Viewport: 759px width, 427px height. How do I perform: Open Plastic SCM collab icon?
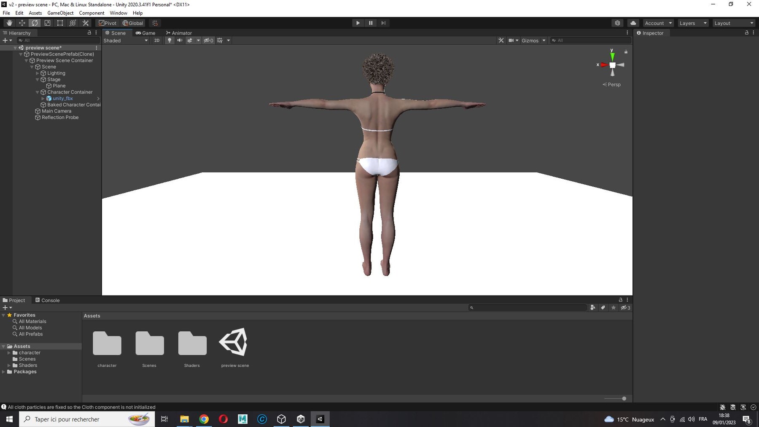617,23
